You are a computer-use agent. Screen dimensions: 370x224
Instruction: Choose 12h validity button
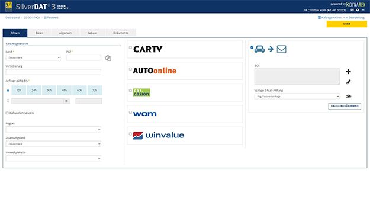click(x=18, y=90)
